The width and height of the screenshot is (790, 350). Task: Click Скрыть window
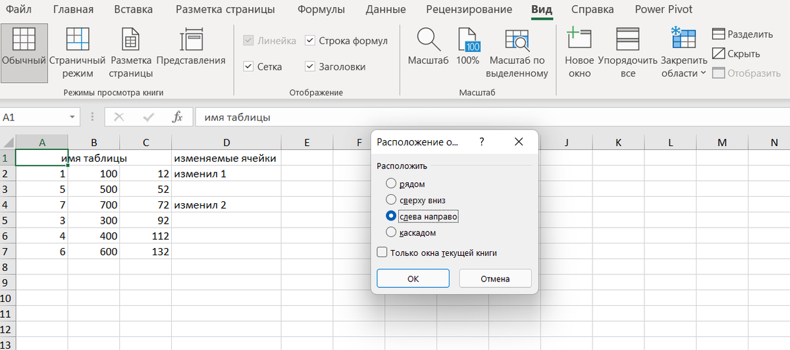(x=736, y=54)
